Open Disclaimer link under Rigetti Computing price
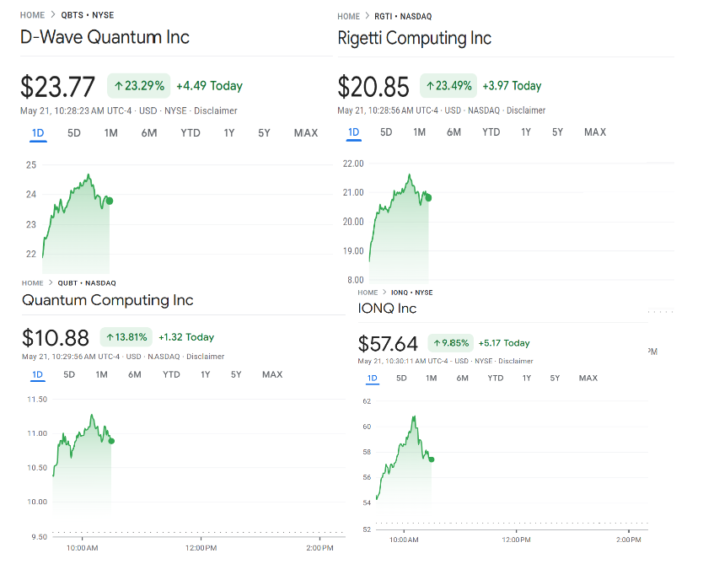 point(526,110)
